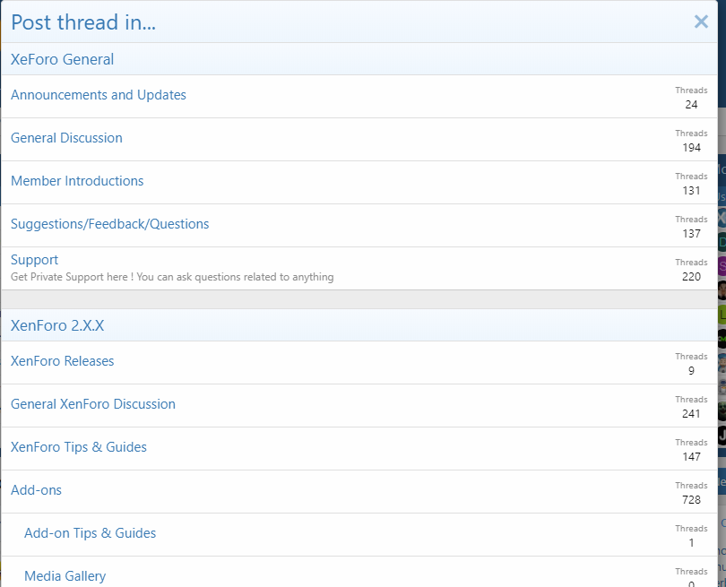Screen dimensions: 726x587
Task: Click thread count 131 for Member Introductions
Action: tap(691, 191)
